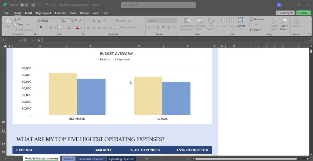Click the Borders grid icon
313x161 pixels.
tap(60, 27)
